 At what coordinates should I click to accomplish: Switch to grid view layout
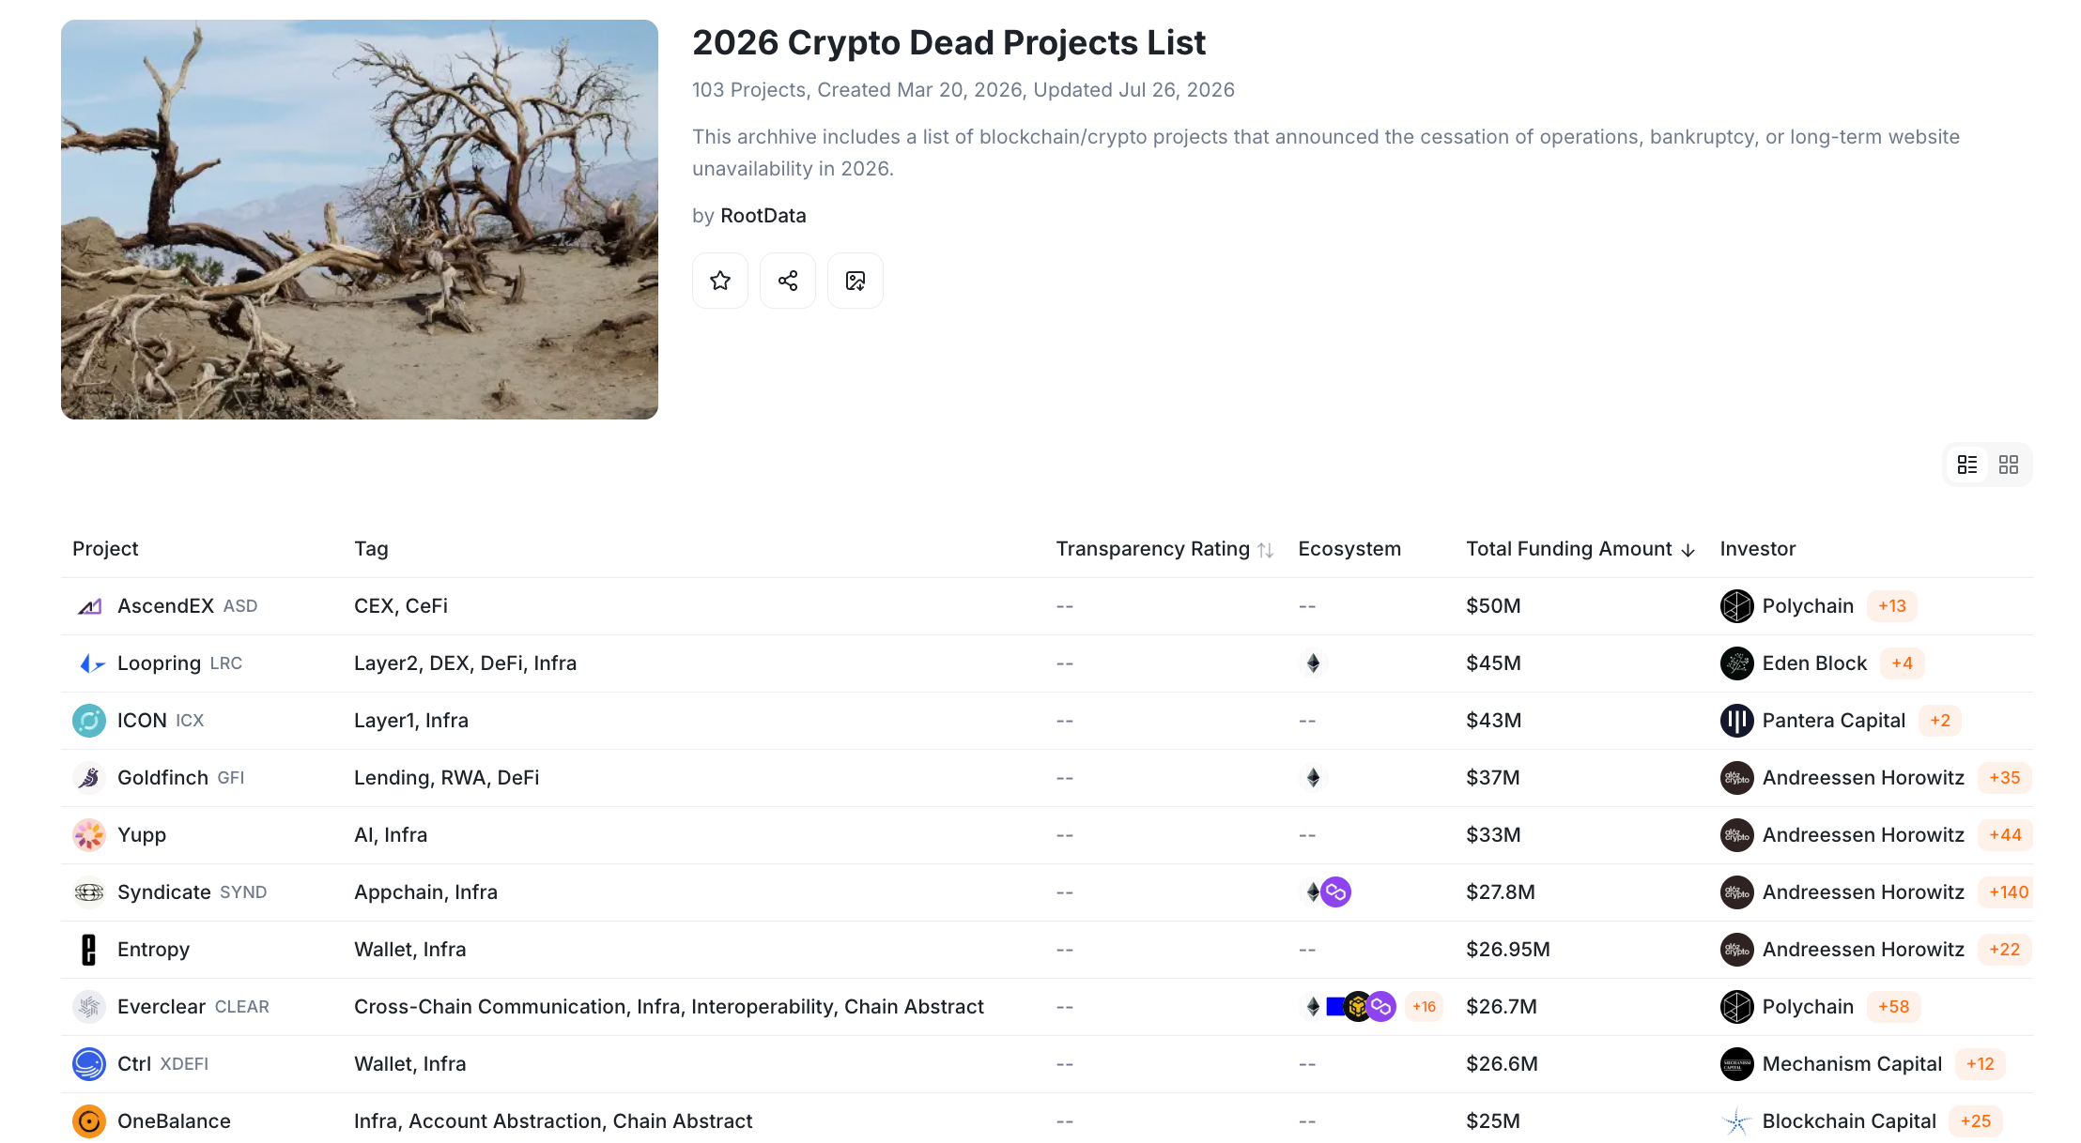(2009, 465)
